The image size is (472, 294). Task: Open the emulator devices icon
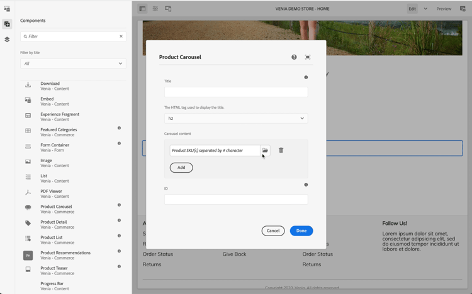pyautogui.click(x=168, y=9)
